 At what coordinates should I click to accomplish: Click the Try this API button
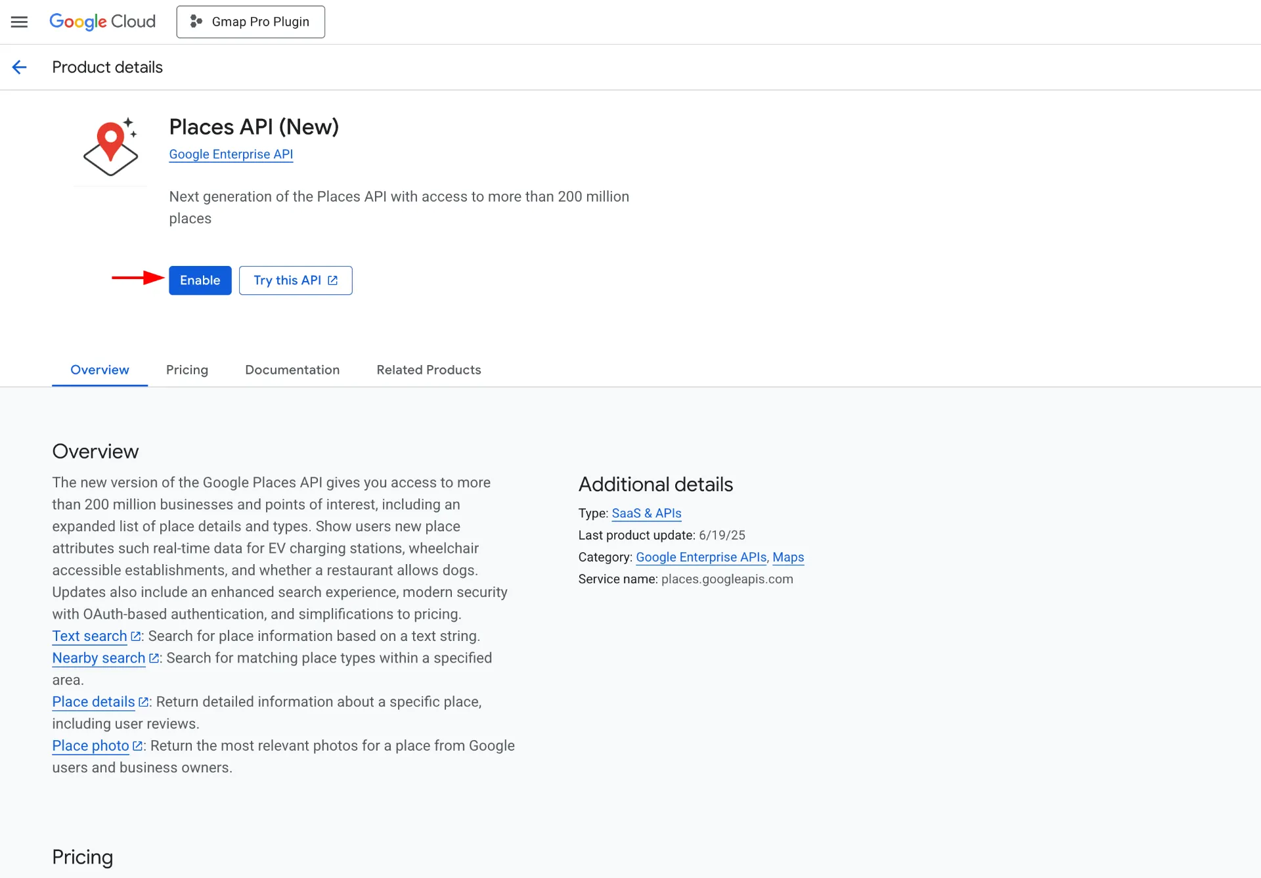click(x=296, y=280)
